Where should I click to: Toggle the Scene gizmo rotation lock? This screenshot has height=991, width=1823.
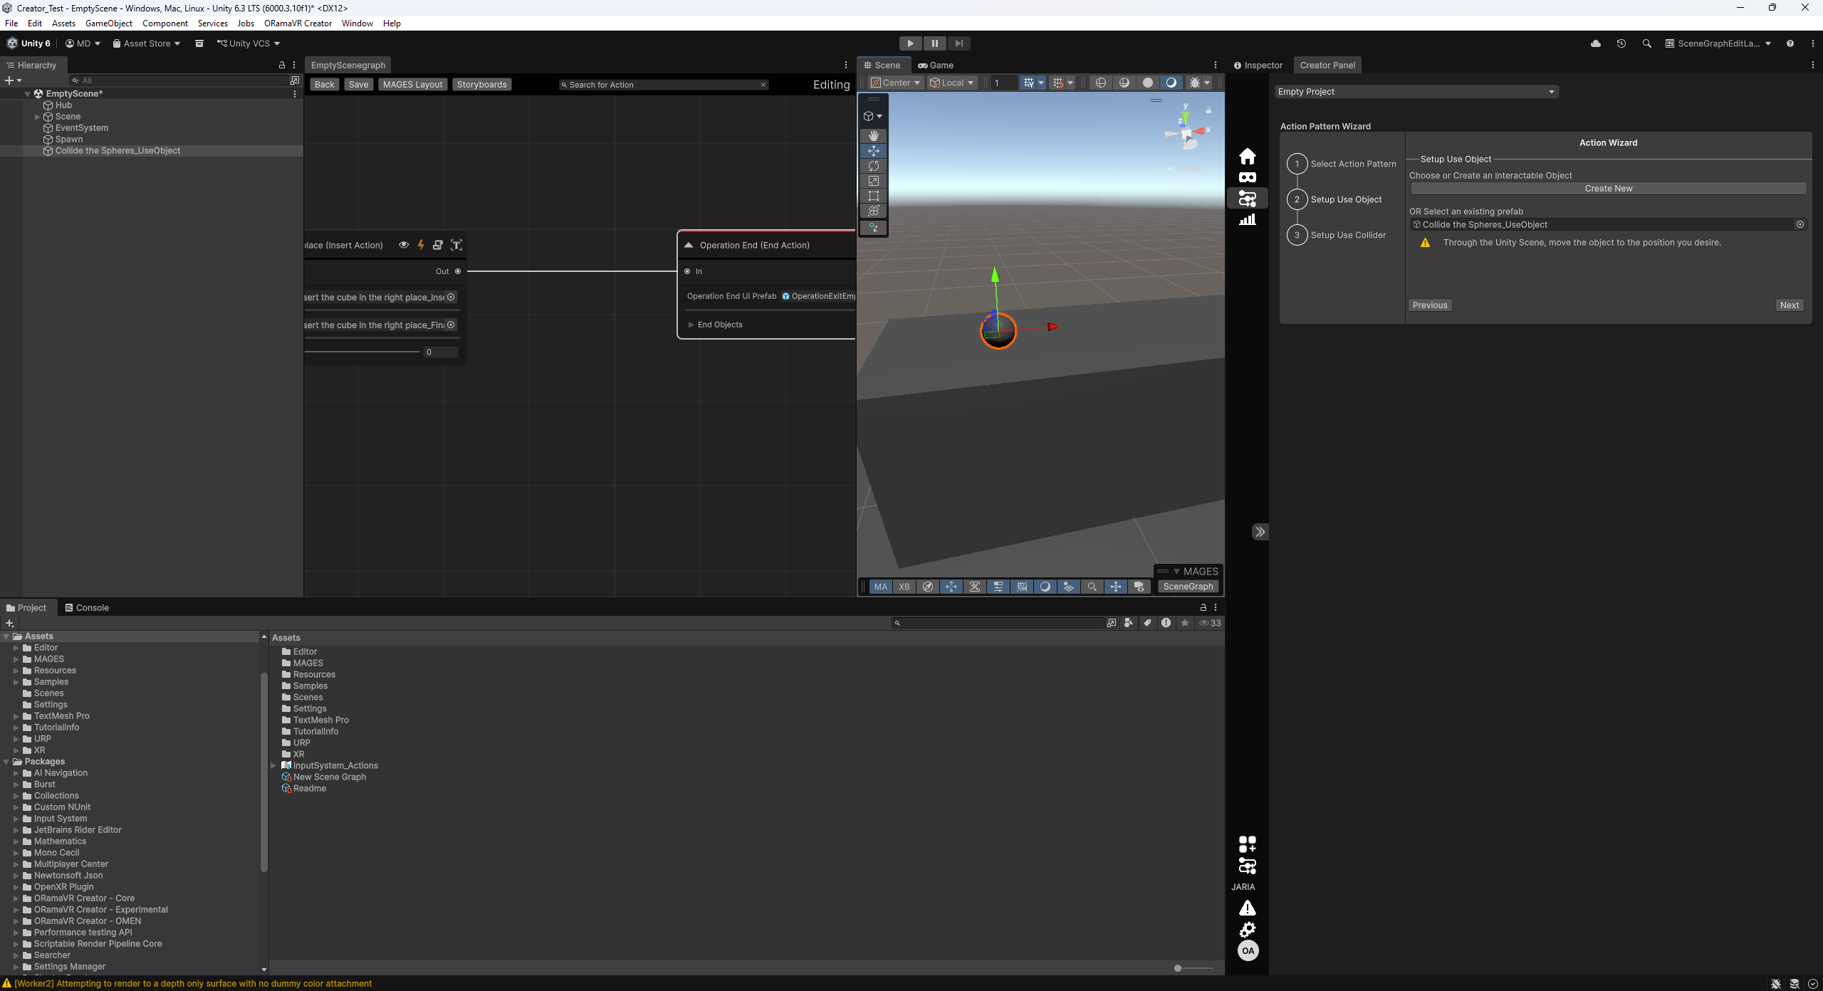[x=1208, y=110]
